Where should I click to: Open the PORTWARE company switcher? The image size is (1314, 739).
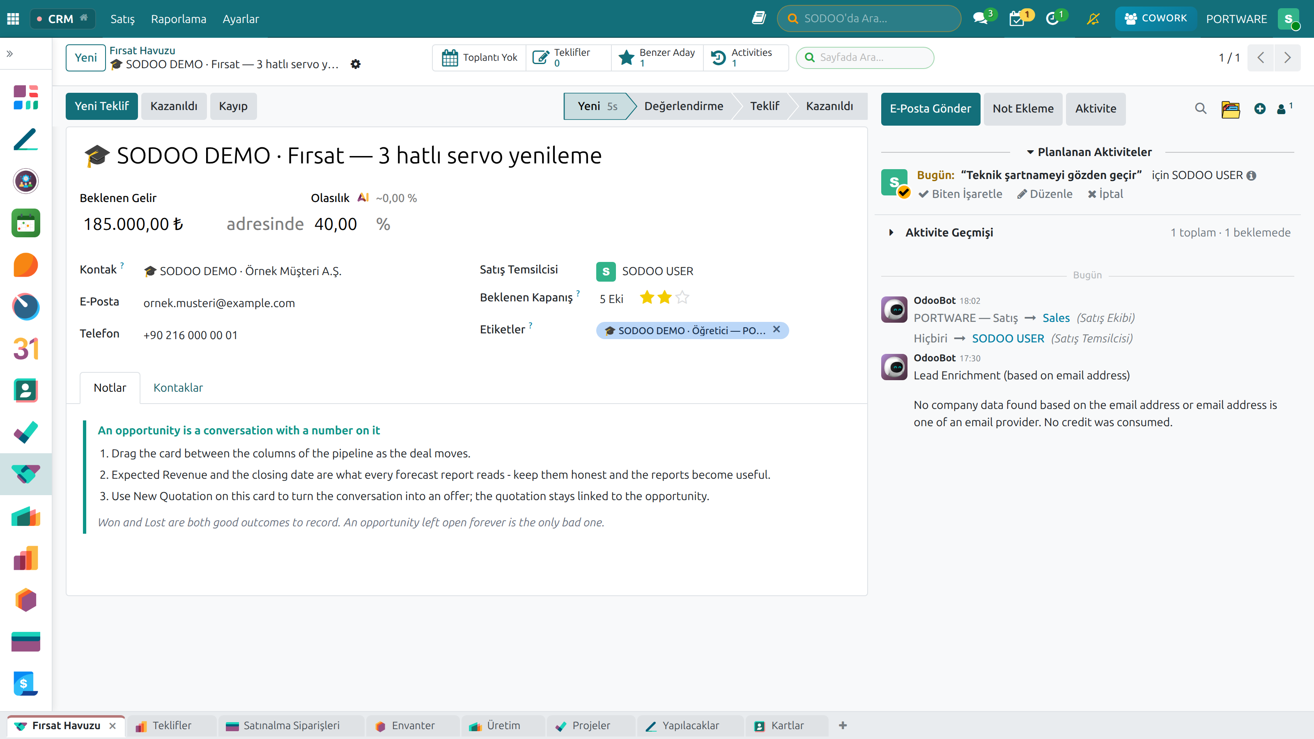(1236, 19)
